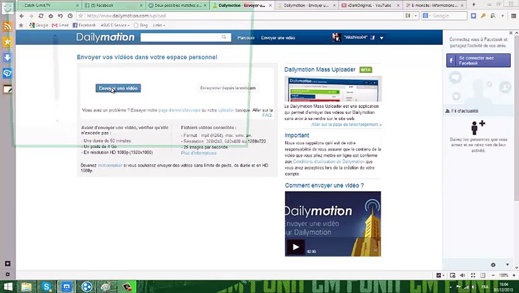
Task: Switch to Deux possibles matches tab
Action: (177, 5)
